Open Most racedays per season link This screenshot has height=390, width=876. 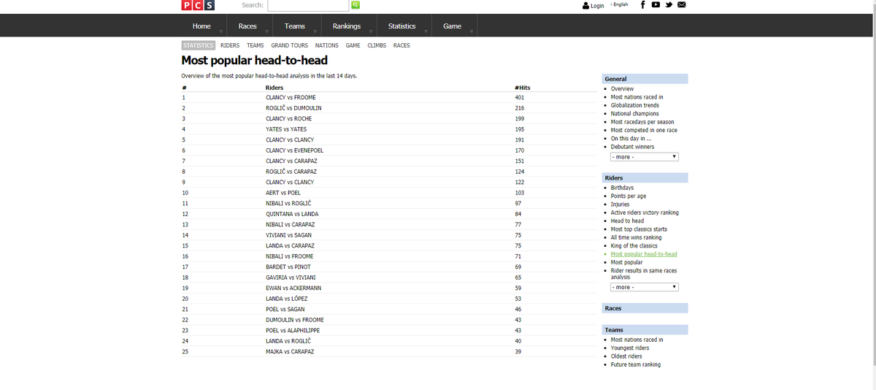pyautogui.click(x=642, y=122)
